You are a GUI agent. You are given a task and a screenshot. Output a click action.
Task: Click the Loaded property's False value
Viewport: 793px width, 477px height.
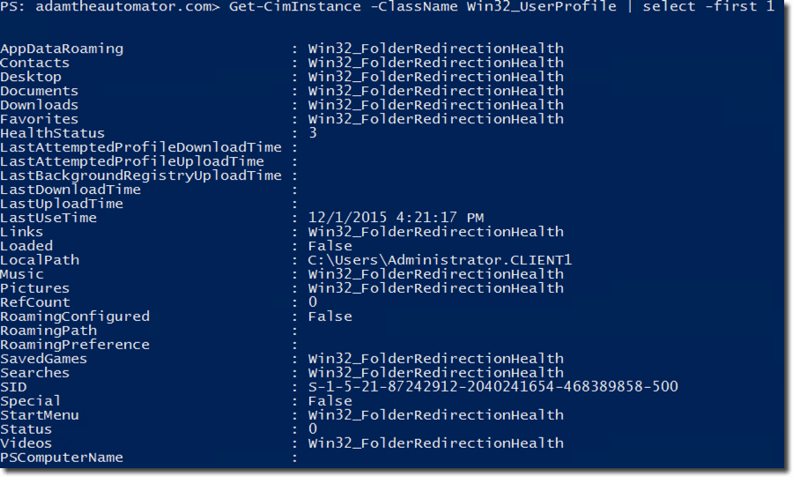coord(330,246)
